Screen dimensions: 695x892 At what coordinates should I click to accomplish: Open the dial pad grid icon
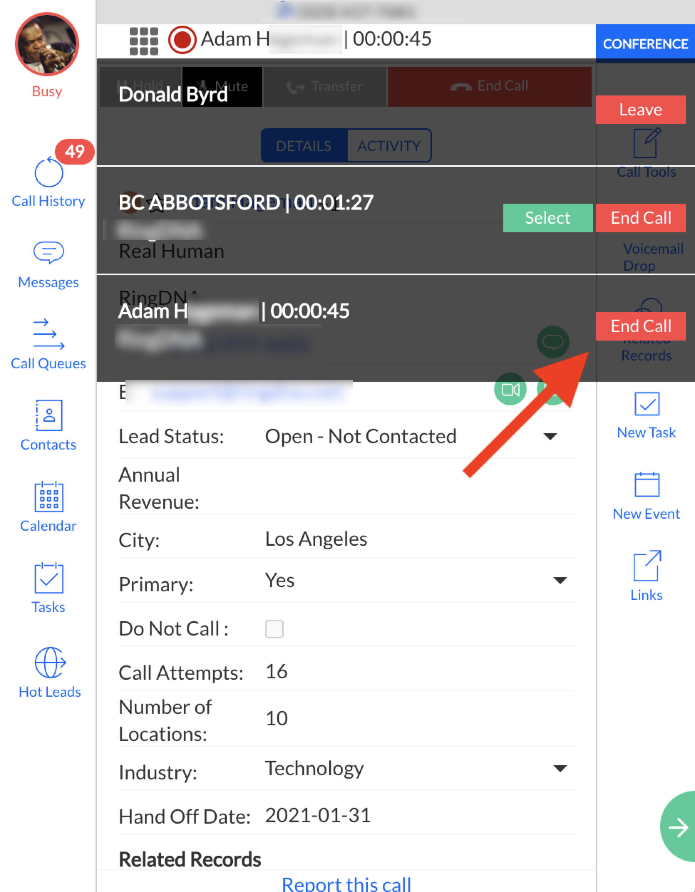(x=143, y=41)
